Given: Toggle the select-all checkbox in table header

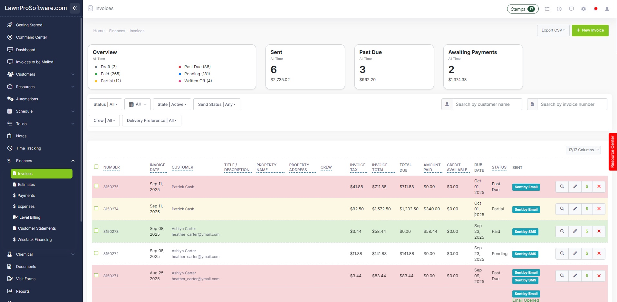Looking at the screenshot, I should [x=96, y=167].
